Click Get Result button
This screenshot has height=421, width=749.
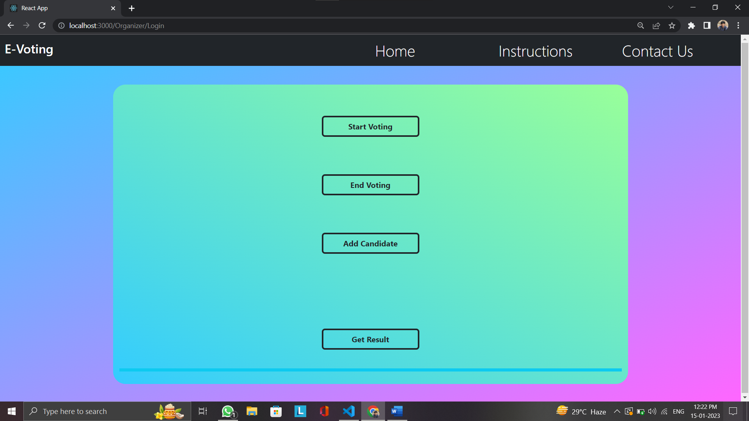tap(370, 339)
